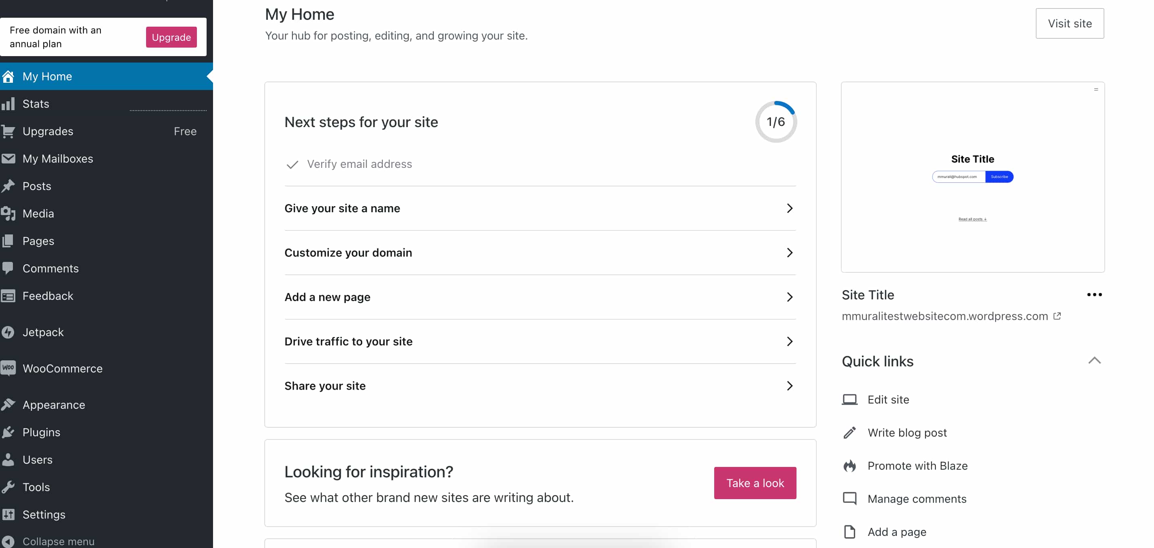Select the Plugins icon

click(x=9, y=432)
